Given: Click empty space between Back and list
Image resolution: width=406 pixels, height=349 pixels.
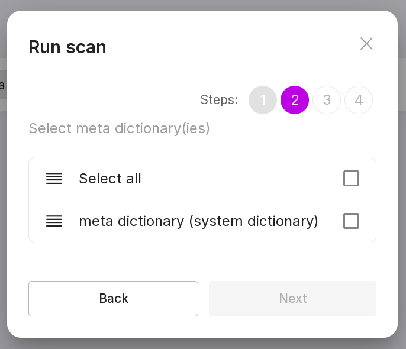Looking at the screenshot, I should (x=201, y=261).
